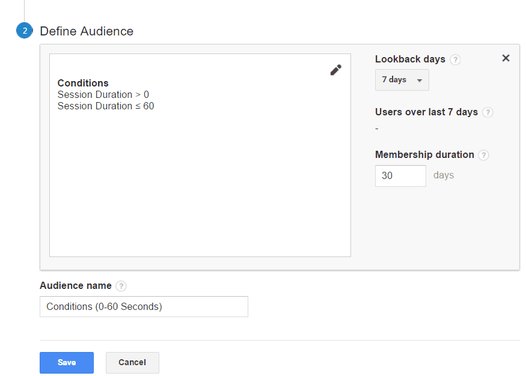The image size is (526, 376).
Task: Select the Session Duration > 0 condition
Action: pos(103,94)
